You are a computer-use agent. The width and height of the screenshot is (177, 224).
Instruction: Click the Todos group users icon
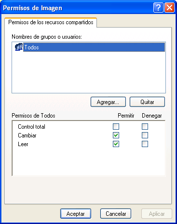[19, 47]
